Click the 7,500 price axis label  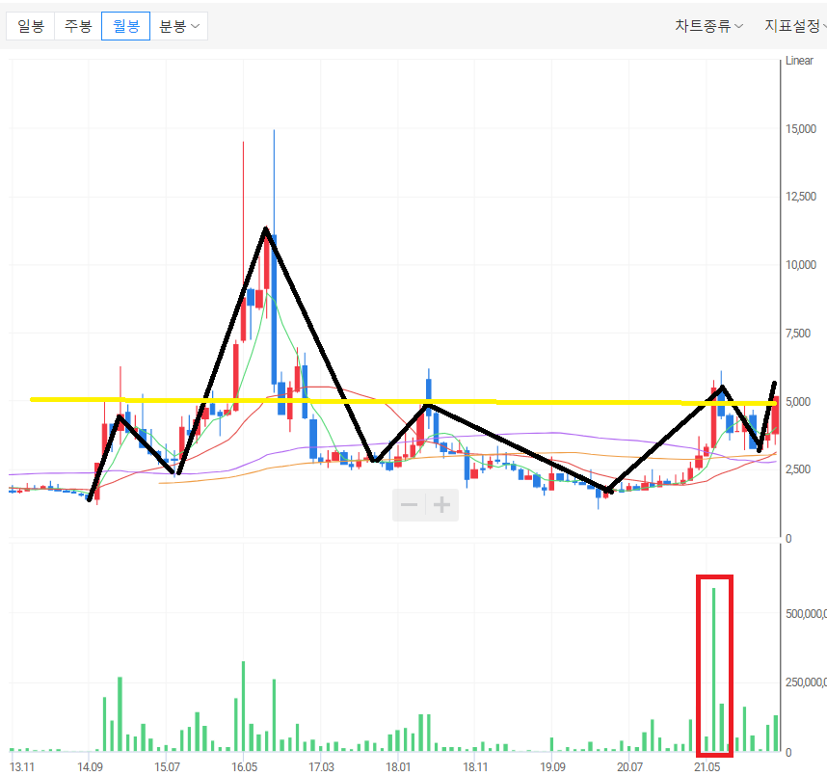tap(798, 334)
